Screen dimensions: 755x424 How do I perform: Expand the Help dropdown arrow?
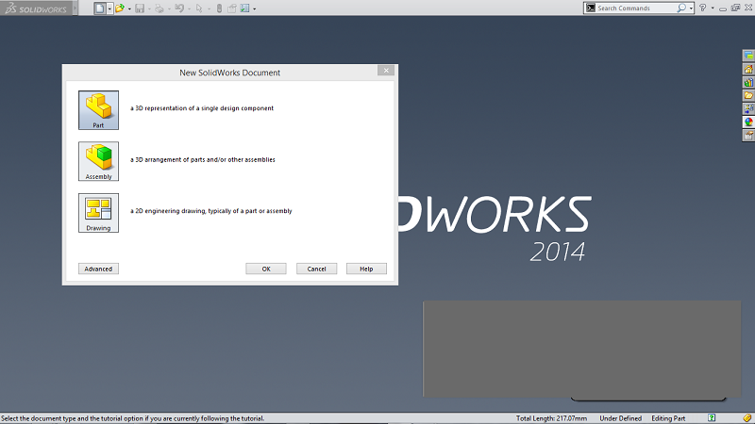point(713,8)
